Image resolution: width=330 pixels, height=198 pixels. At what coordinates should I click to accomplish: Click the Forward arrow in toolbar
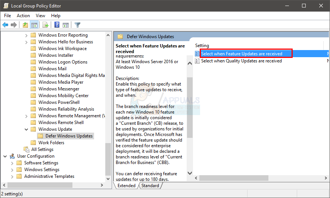click(14, 25)
